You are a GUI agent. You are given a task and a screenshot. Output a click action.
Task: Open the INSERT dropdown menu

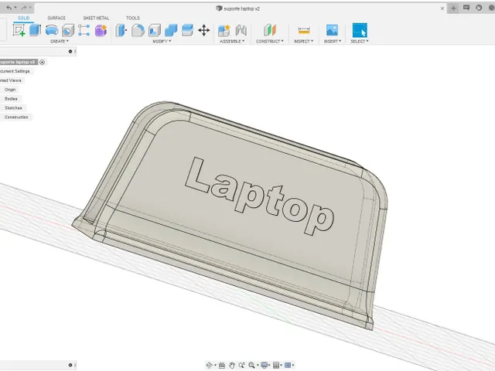click(333, 41)
